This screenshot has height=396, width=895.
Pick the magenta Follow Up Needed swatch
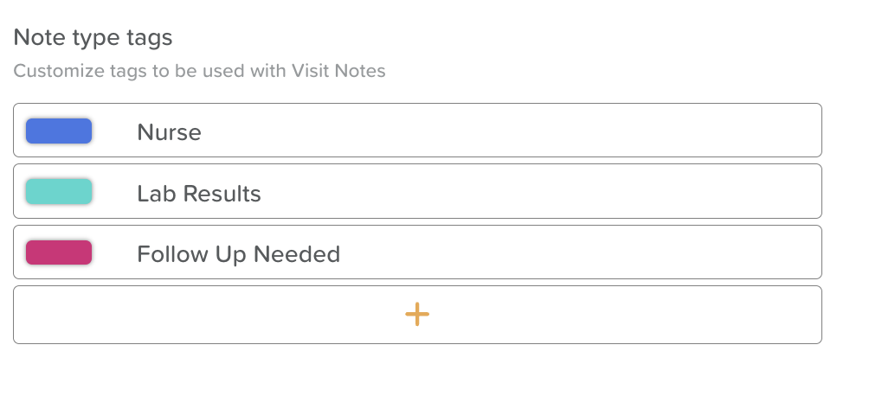59,253
